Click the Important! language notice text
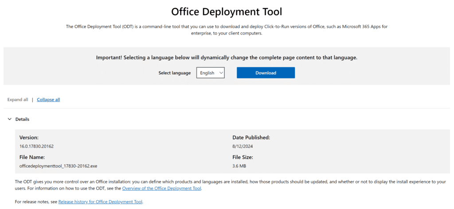This screenshot has width=454, height=209. [x=227, y=58]
